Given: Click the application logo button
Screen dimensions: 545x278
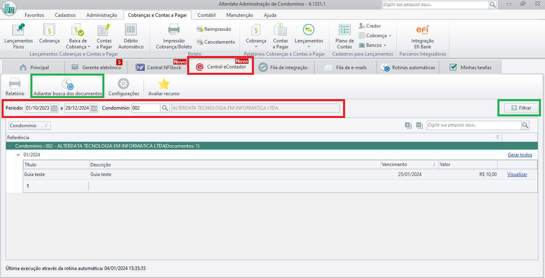Looking at the screenshot, I should point(9,8).
